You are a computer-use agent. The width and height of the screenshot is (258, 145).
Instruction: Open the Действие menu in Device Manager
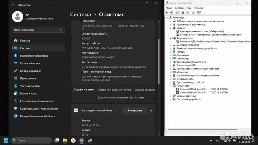[180, 8]
